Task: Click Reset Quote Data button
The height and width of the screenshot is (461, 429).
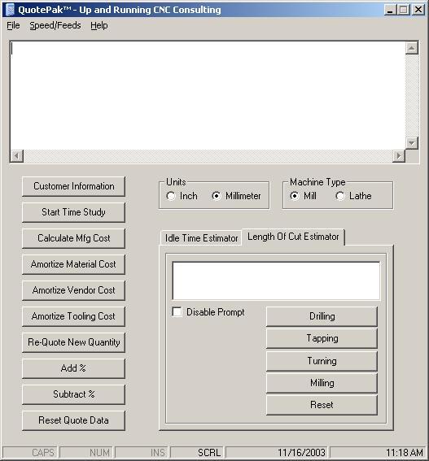Action: coord(73,420)
